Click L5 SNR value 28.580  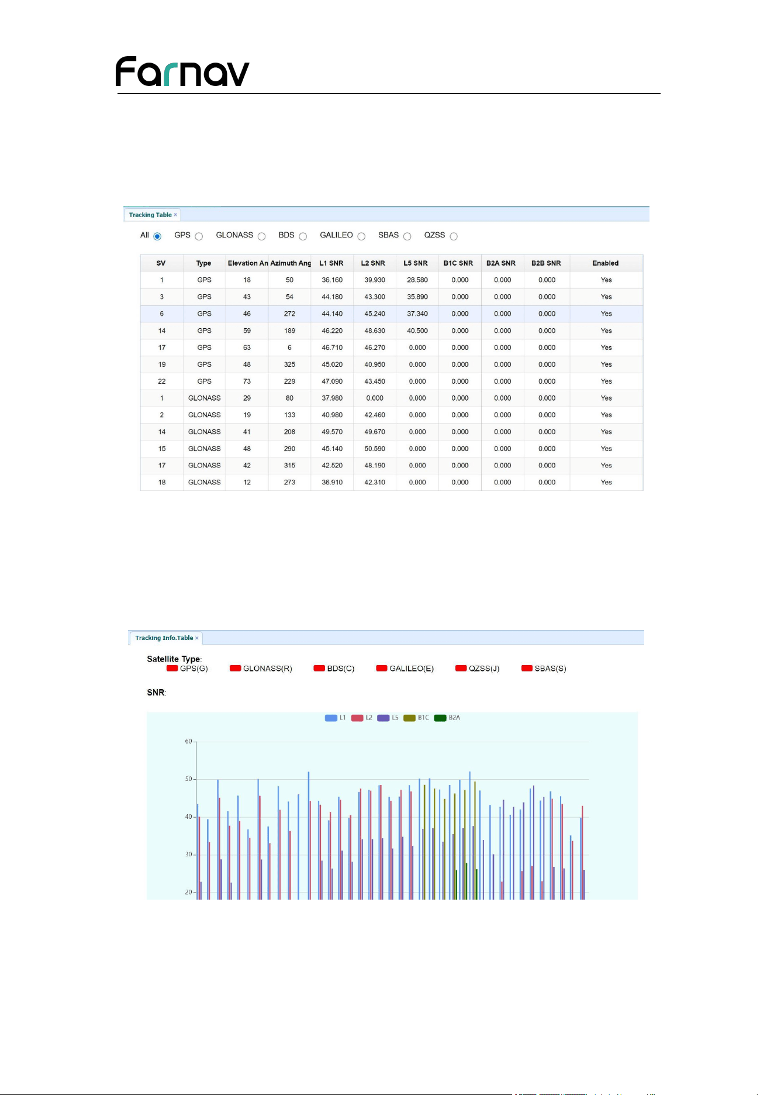tap(417, 280)
